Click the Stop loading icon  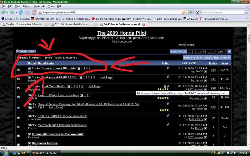tap(27, 12)
